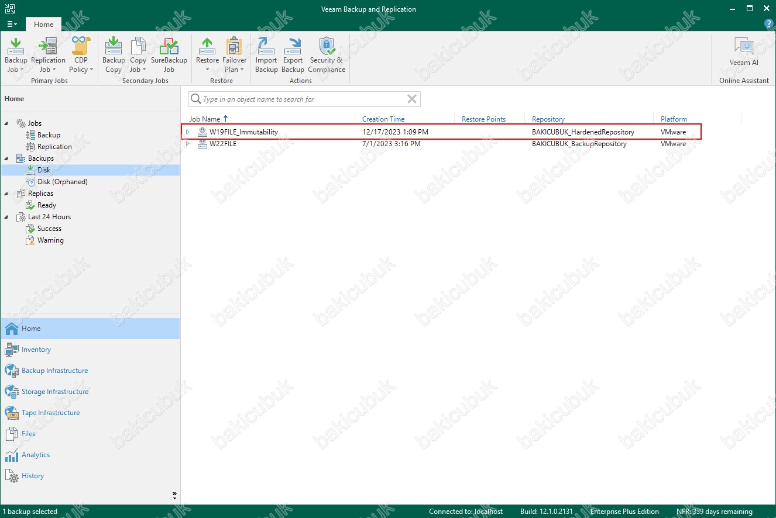Click the Backup Copy ribbon icon
This screenshot has height=518, width=776.
tap(114, 55)
